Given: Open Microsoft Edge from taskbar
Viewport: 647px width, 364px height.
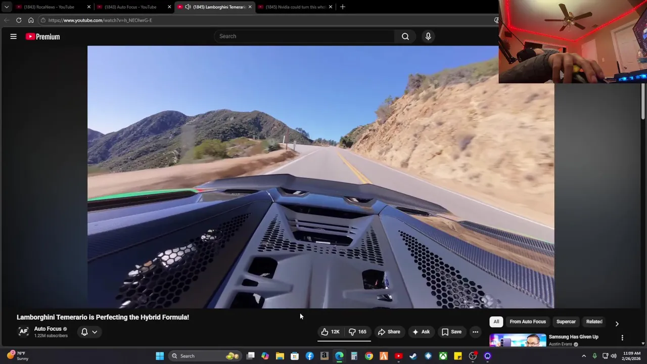Looking at the screenshot, I should (339, 356).
